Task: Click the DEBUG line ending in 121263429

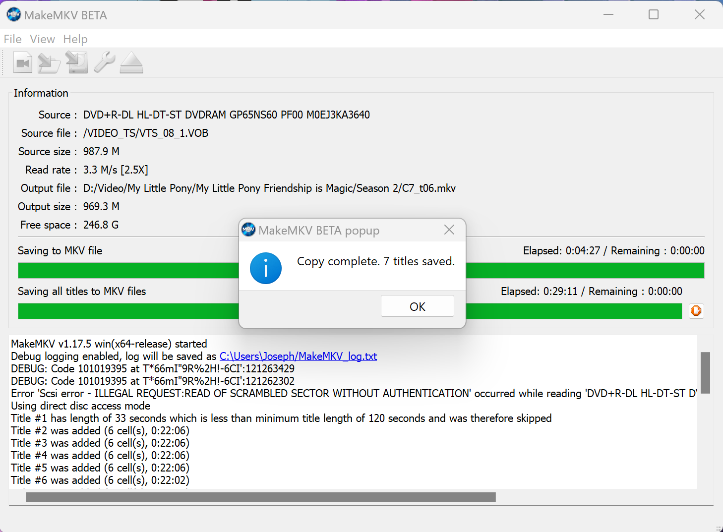Action: click(153, 368)
